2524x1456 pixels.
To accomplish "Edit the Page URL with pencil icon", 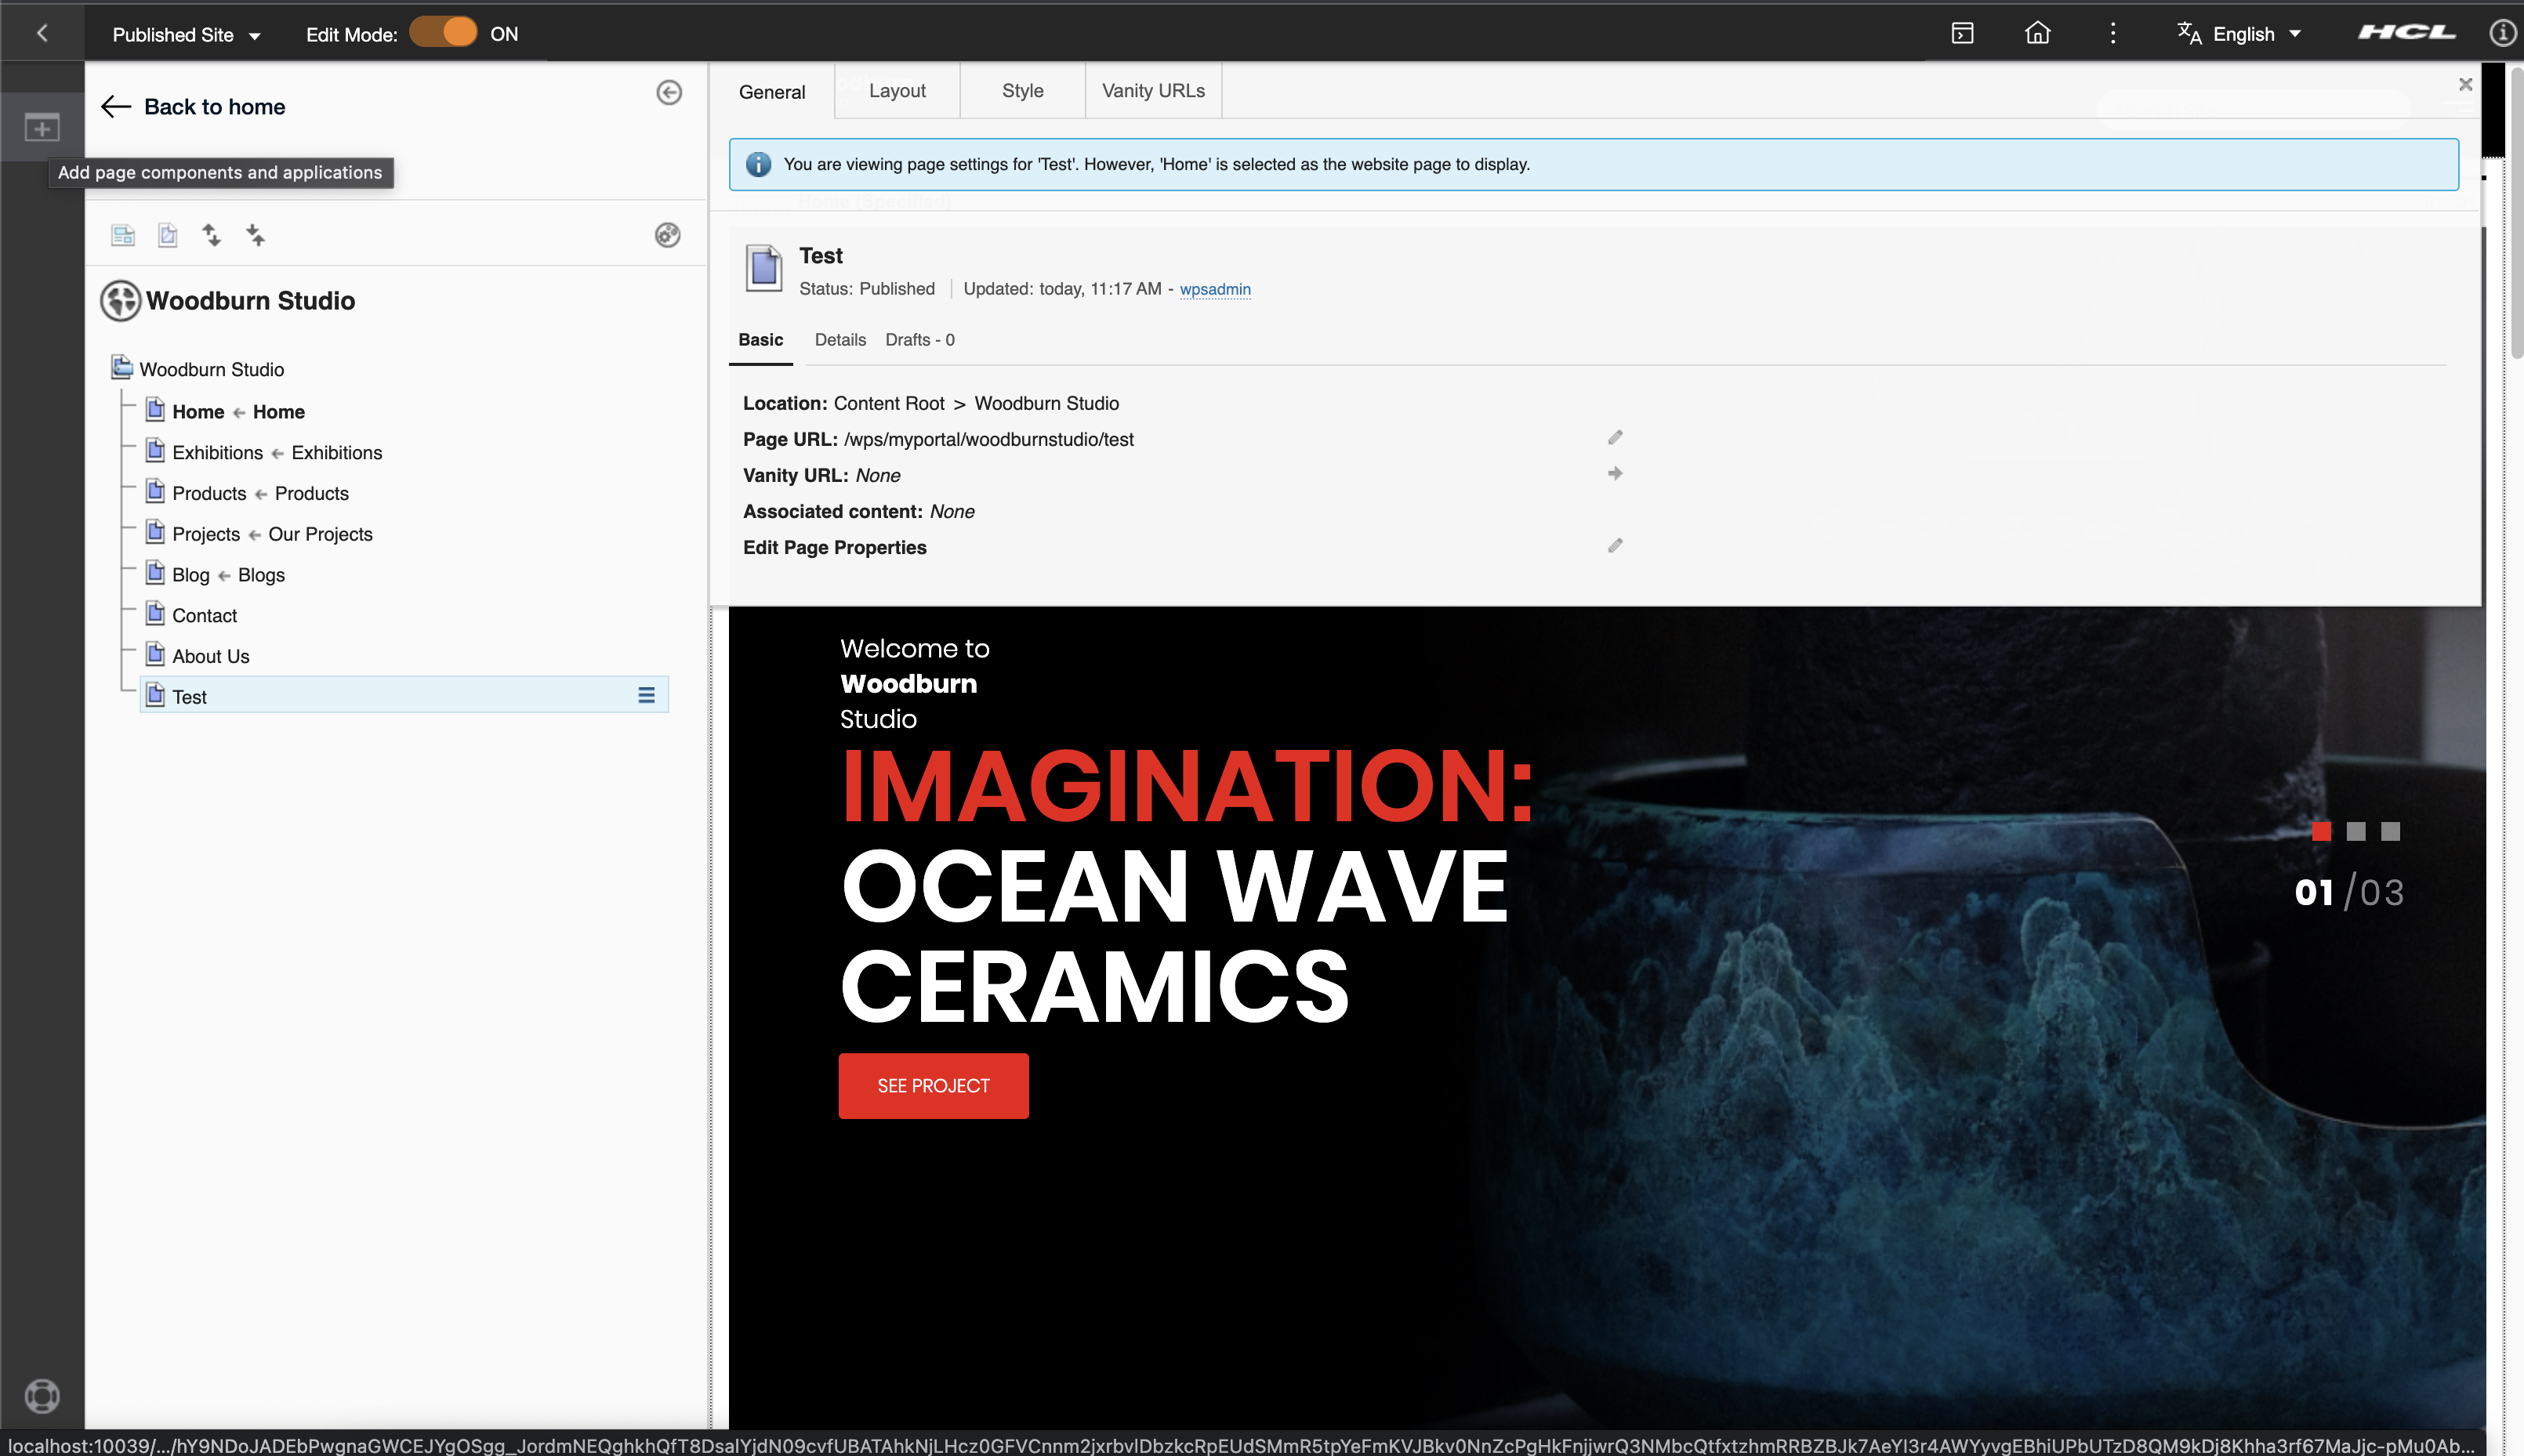I will [x=1614, y=438].
